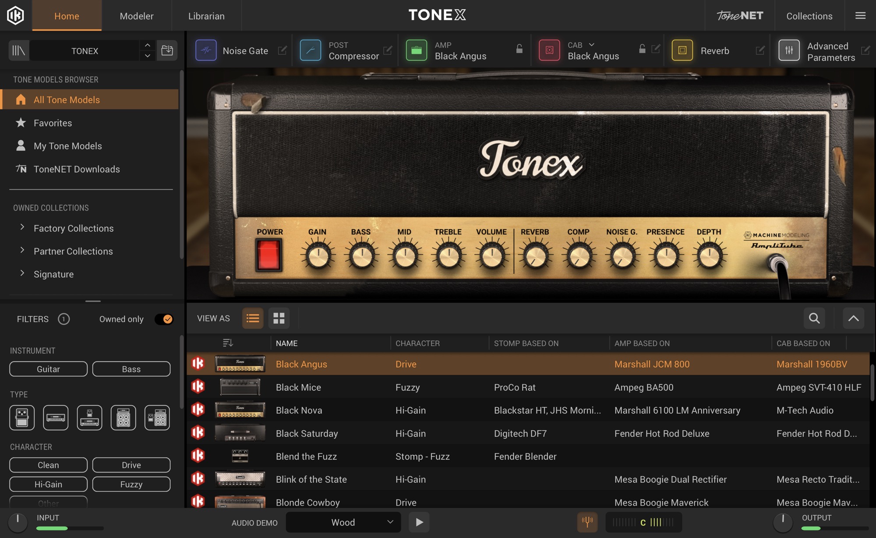The height and width of the screenshot is (538, 876).
Task: Select the Black Mice tone model thumbnail
Action: (240, 387)
